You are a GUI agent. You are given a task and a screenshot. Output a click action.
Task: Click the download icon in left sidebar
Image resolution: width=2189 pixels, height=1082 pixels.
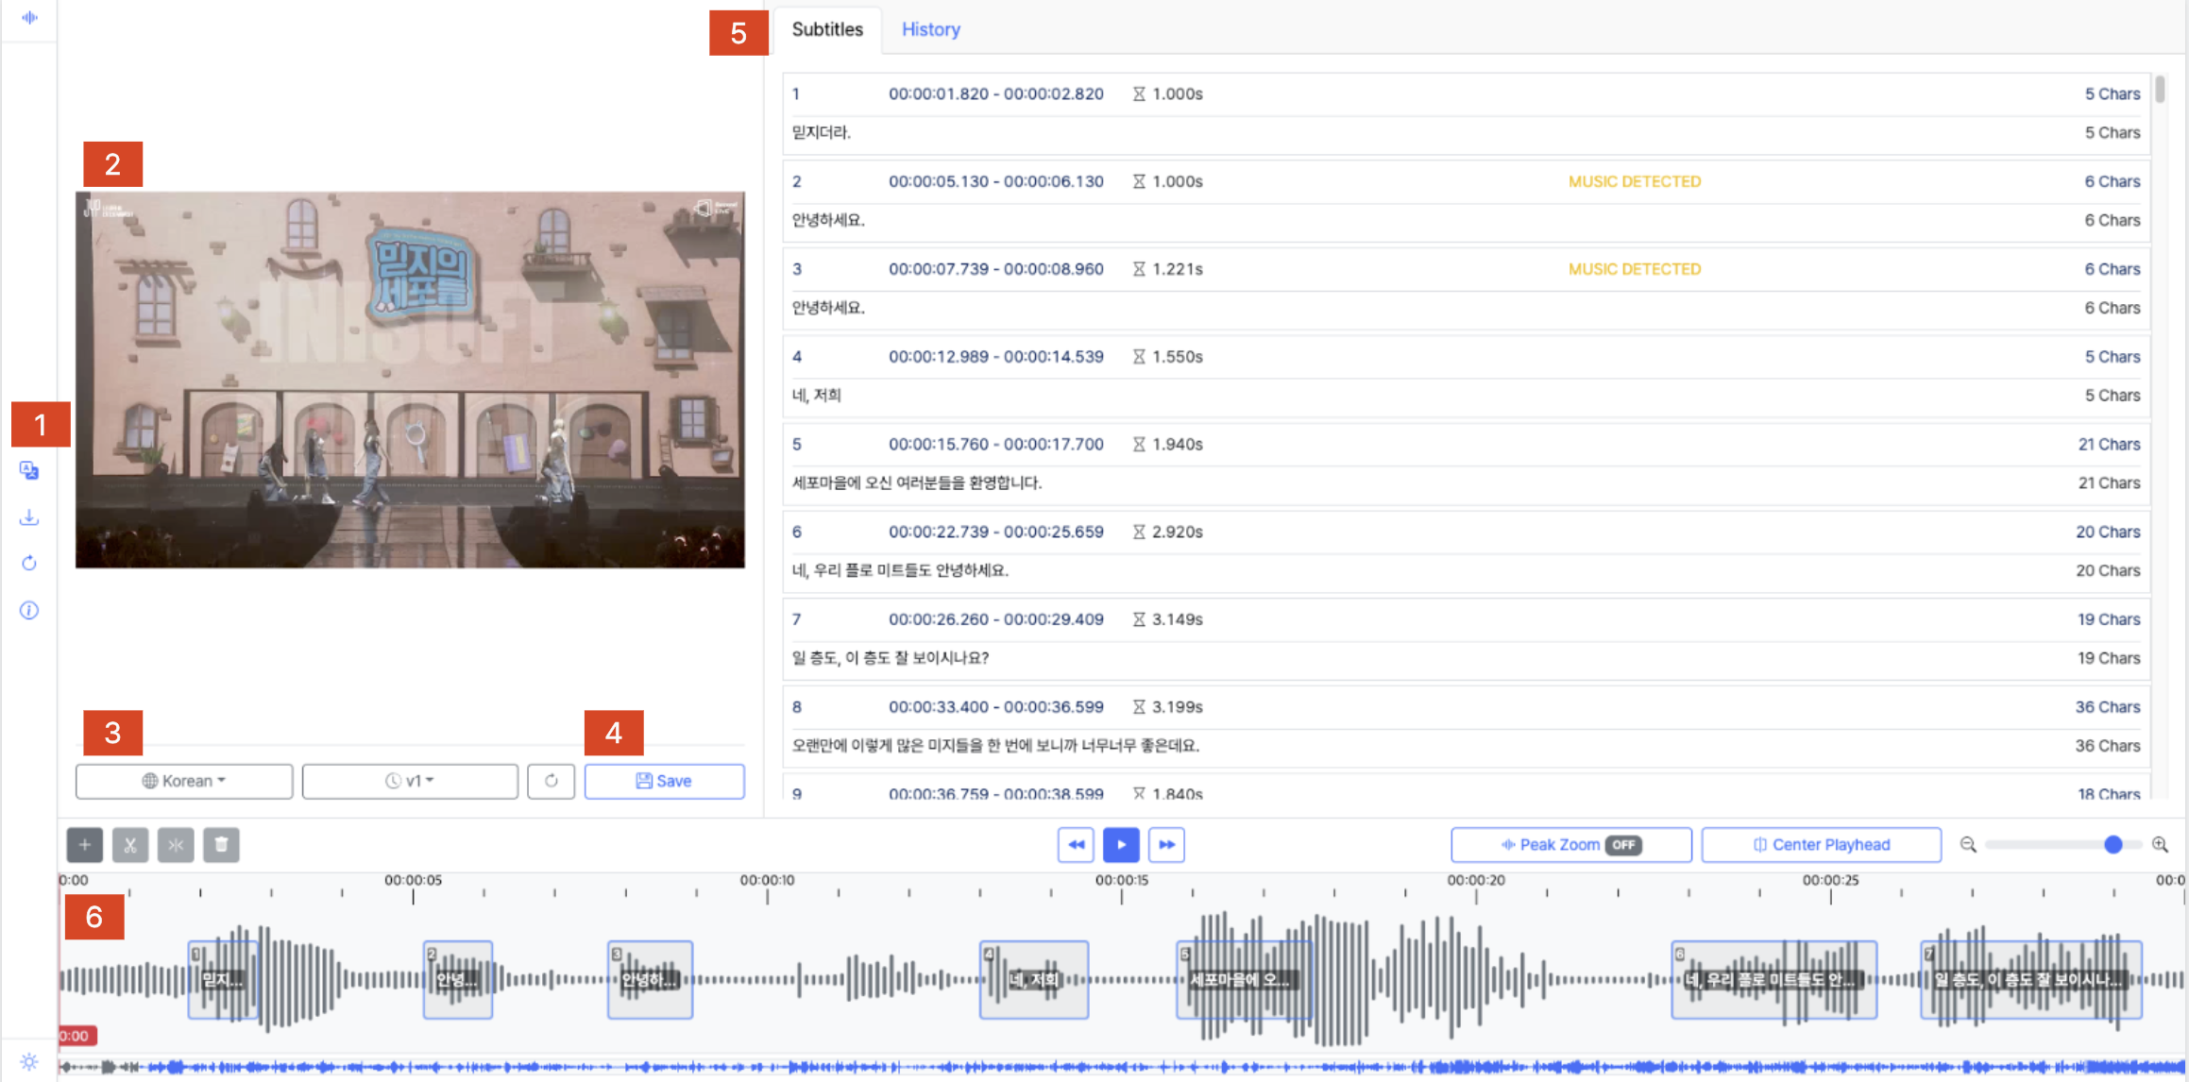point(29,516)
